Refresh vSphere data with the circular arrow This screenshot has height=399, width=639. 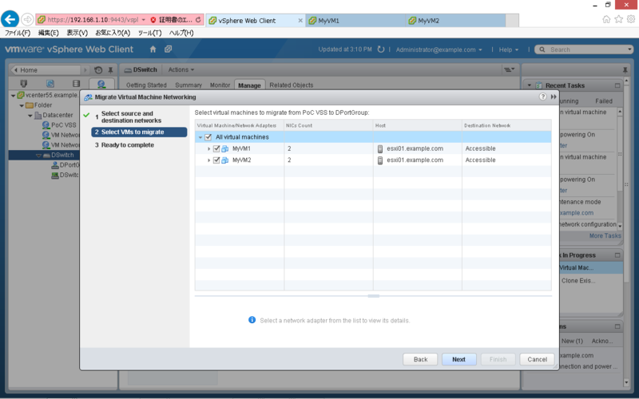click(381, 49)
